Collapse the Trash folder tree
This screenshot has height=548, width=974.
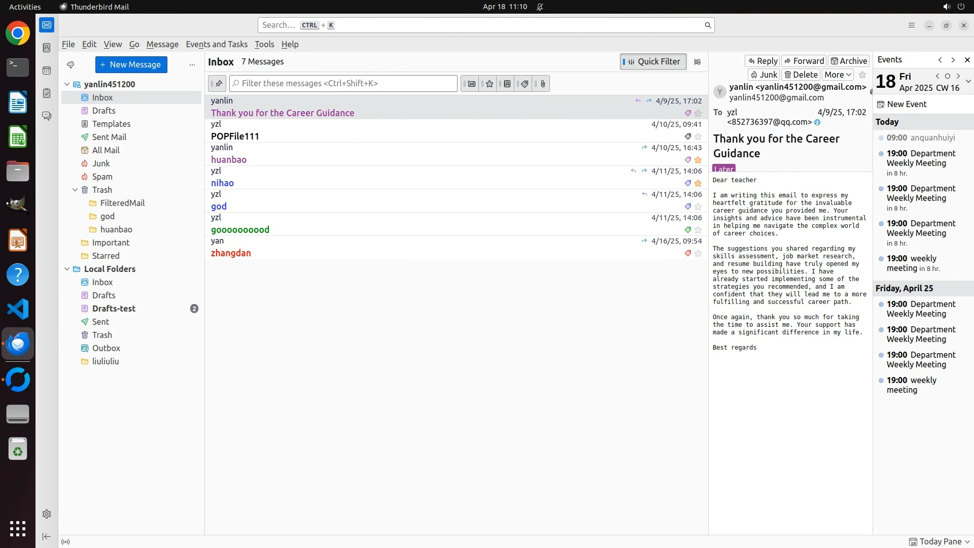click(75, 190)
